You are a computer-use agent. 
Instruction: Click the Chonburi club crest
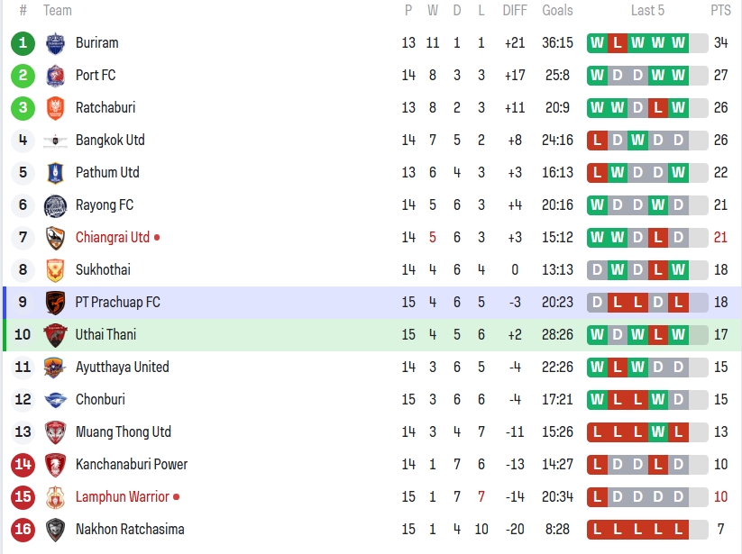tap(55, 400)
